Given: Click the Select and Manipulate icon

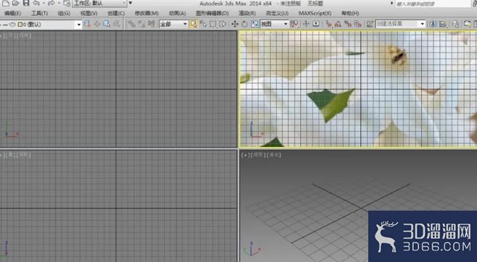Looking at the screenshot, I should click(x=306, y=24).
